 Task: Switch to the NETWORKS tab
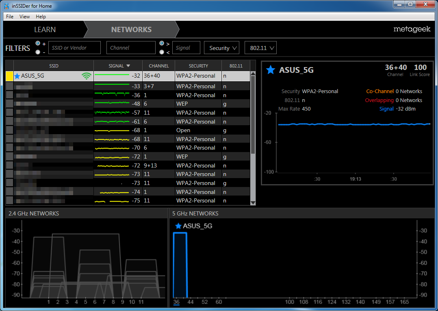click(x=131, y=30)
